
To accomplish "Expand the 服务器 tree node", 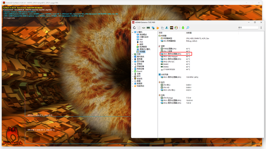I will click(x=133, y=59).
